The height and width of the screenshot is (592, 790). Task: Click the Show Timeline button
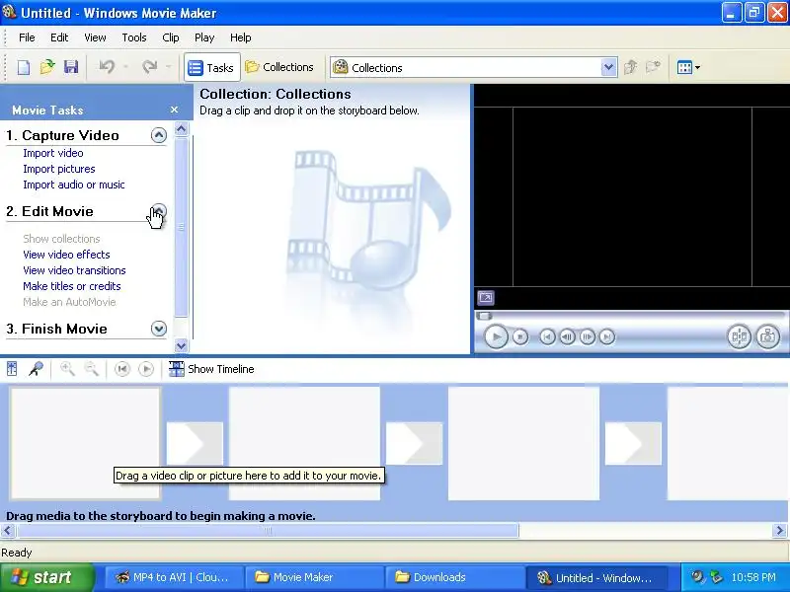tap(211, 369)
